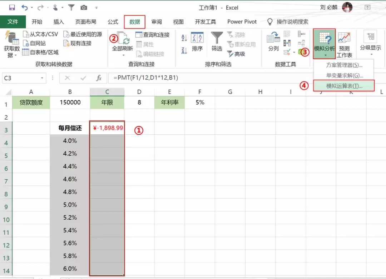Viewport: 386px width, 279px height.
Task: Click the lightbulb Tell Me search (操作说明搜索)
Action: pos(287,22)
